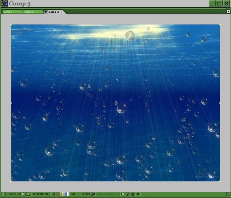
Task: Click the bottom-left corner layer handle
Action: point(11,181)
